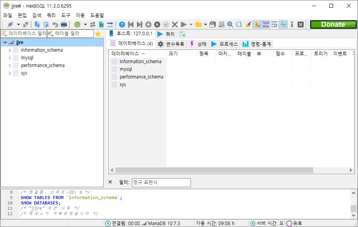Click the insert row plus icon
358x227 pixels.
(148, 24)
